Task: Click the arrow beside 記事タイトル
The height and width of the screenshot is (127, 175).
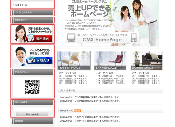Action: pos(13,5)
